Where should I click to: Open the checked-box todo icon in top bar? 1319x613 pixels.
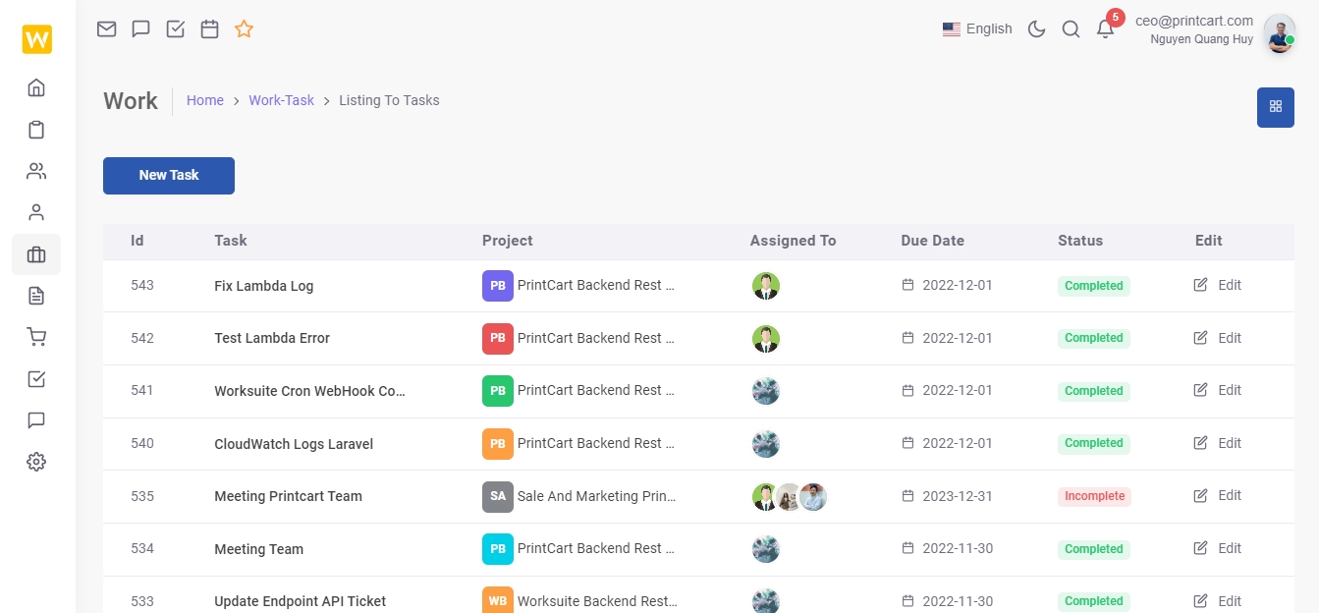(176, 28)
